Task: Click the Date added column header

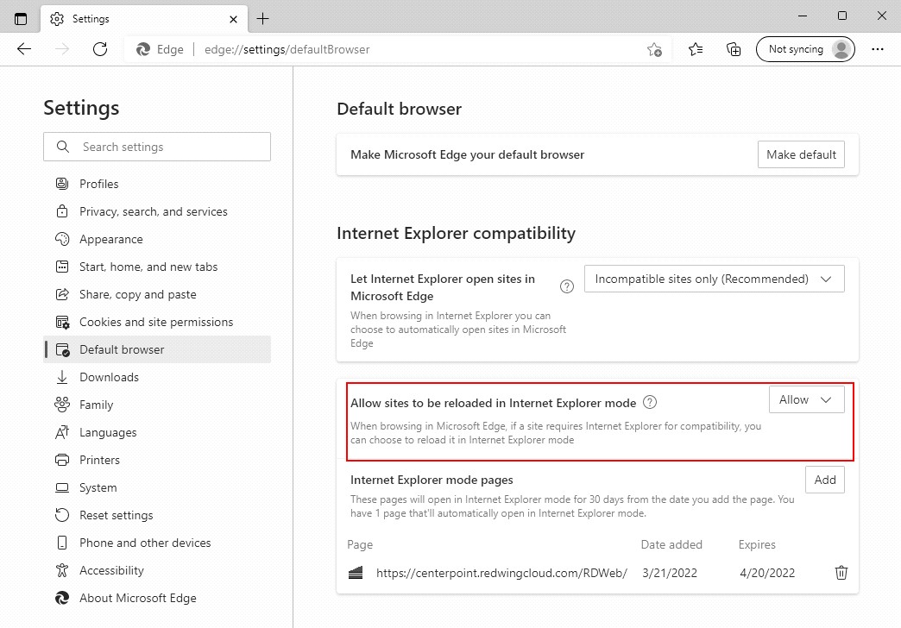Action: click(x=671, y=544)
